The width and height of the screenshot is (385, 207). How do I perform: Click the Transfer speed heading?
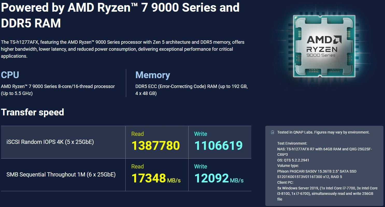(33, 112)
